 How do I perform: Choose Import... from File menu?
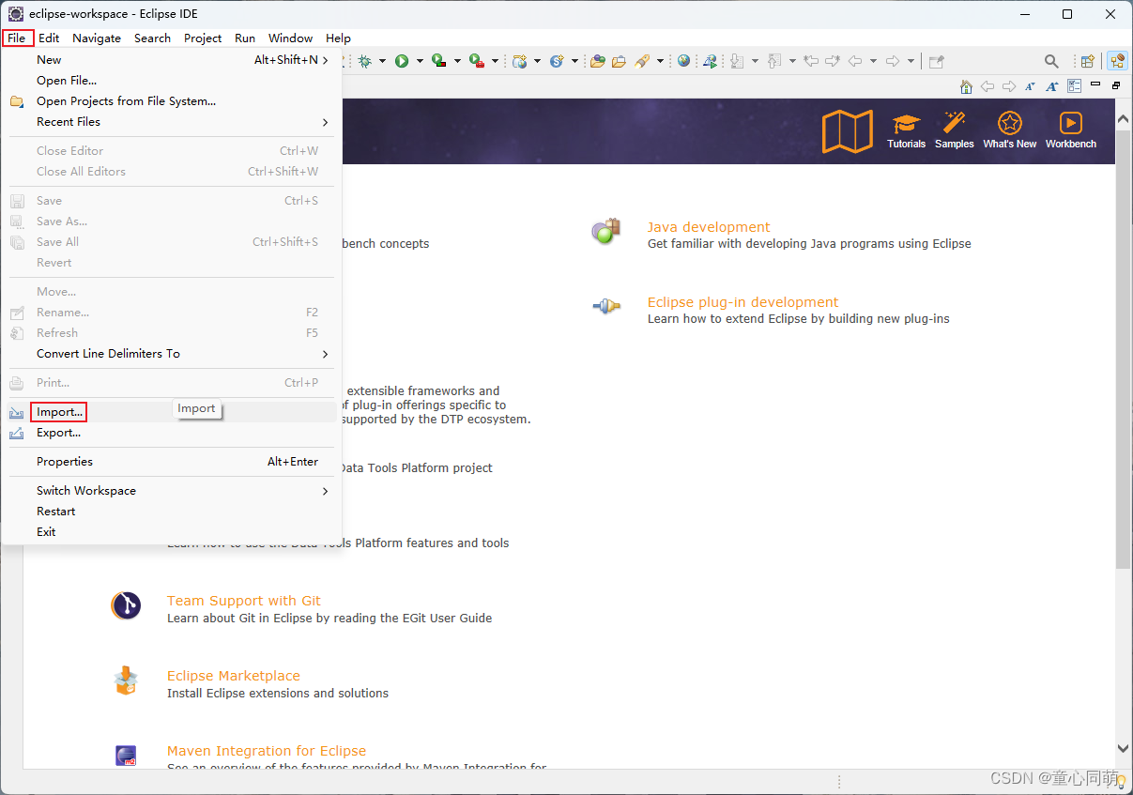coord(171,412)
